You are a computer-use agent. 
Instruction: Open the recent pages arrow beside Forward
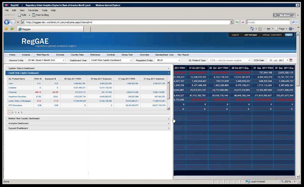click(x=18, y=22)
